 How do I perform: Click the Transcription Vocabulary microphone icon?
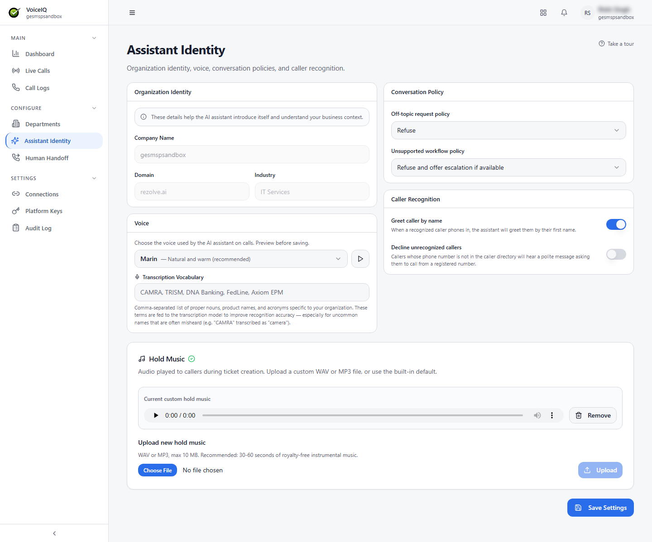tap(137, 277)
